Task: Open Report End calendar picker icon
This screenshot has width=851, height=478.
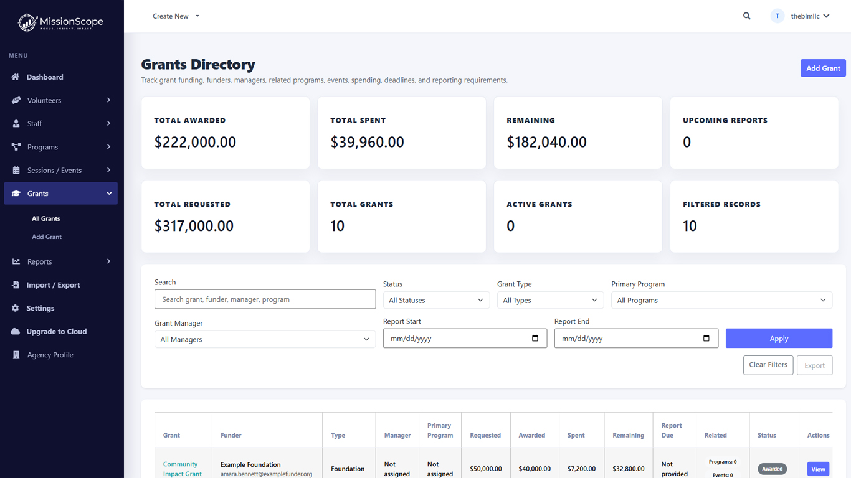Action: (706, 339)
